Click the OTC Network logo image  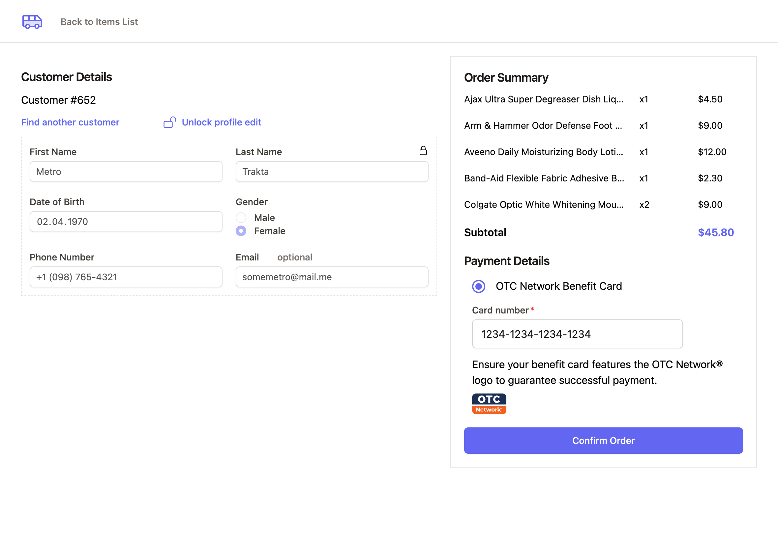pos(489,403)
